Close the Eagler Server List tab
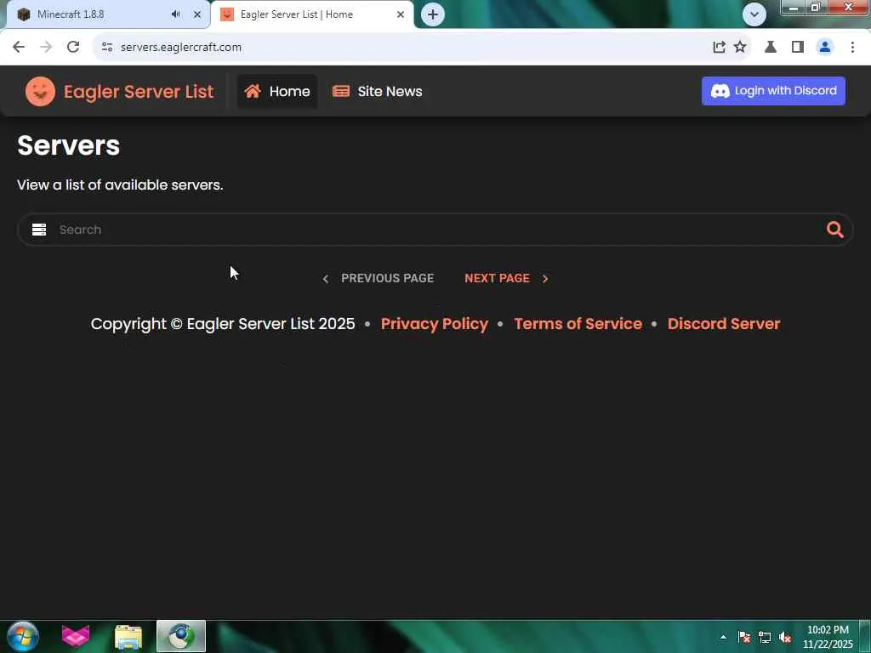This screenshot has width=871, height=653. pyautogui.click(x=400, y=14)
